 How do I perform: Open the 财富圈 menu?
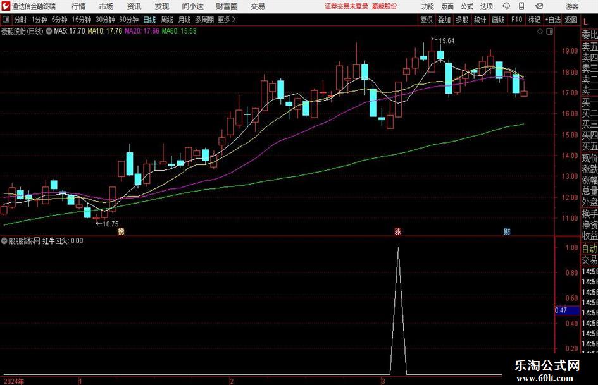pyautogui.click(x=227, y=6)
